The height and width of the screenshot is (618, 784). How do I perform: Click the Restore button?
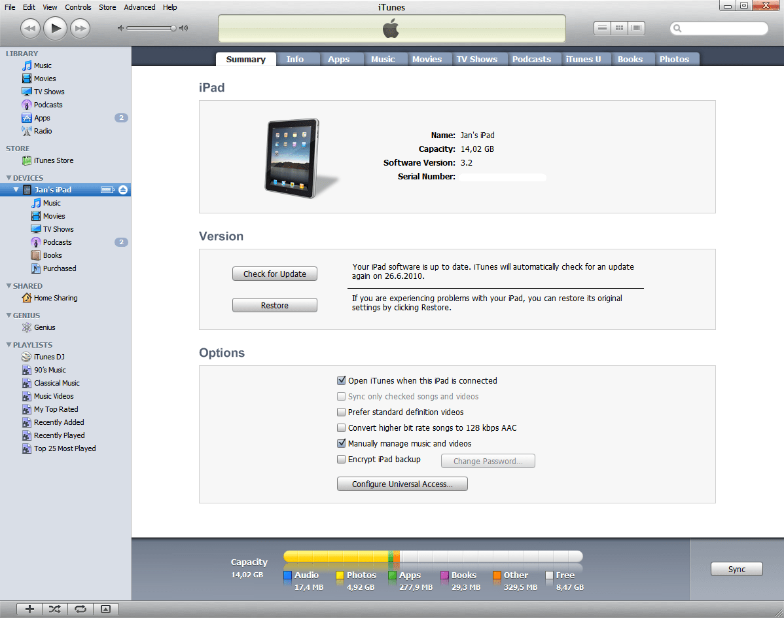[274, 306]
